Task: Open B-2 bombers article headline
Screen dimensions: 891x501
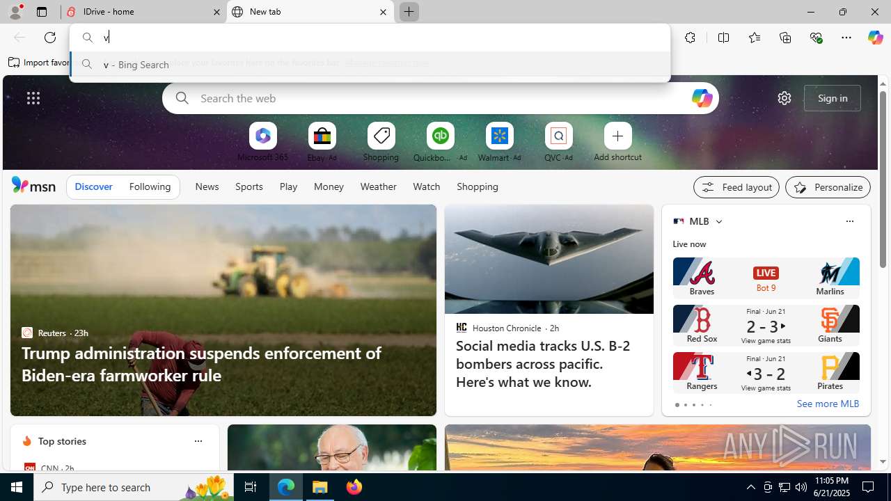Action: coord(543,364)
